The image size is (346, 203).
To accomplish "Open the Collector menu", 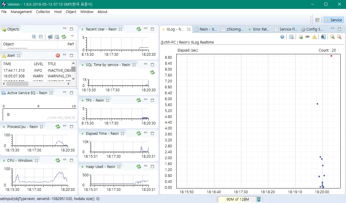I will (x=43, y=12).
